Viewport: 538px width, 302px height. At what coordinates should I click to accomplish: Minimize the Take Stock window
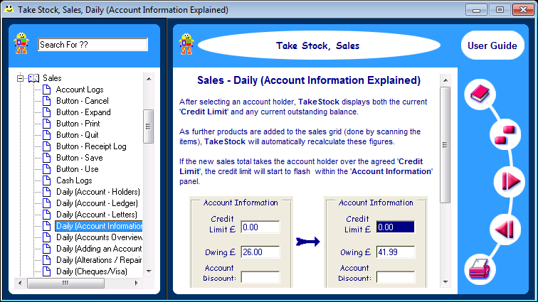pyautogui.click(x=476, y=10)
